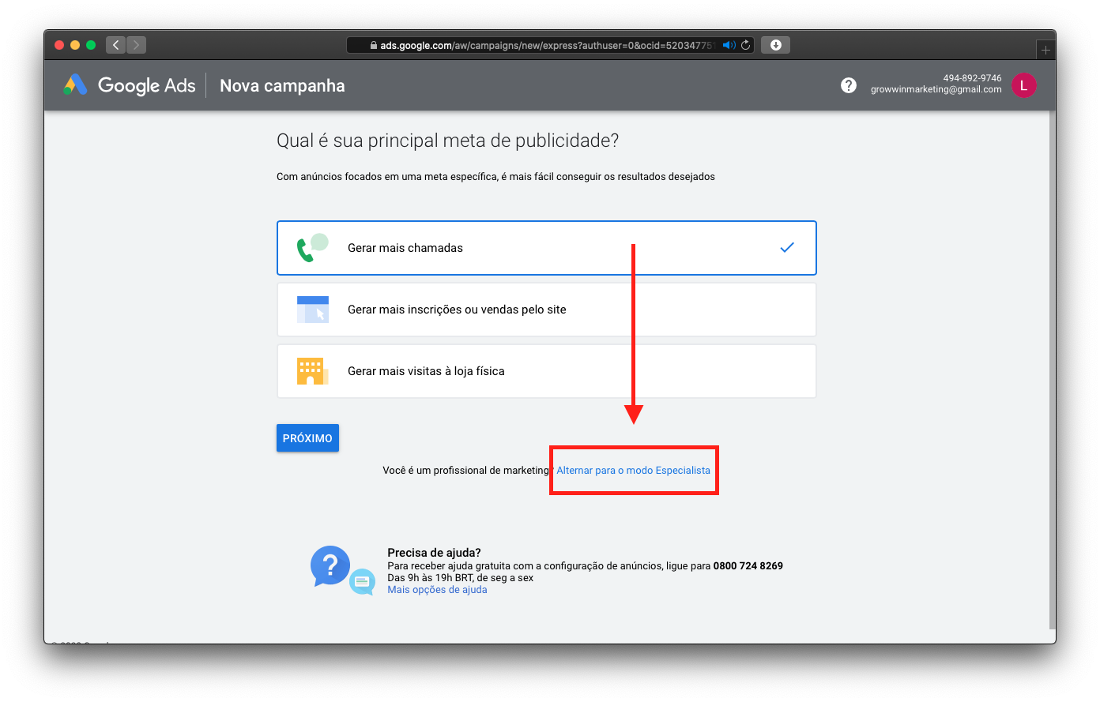The width and height of the screenshot is (1100, 702).
Task: Click the Google Ads logo icon
Action: point(75,85)
